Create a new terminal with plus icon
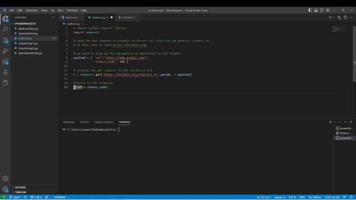This screenshot has width=356, height=200. tap(330, 122)
